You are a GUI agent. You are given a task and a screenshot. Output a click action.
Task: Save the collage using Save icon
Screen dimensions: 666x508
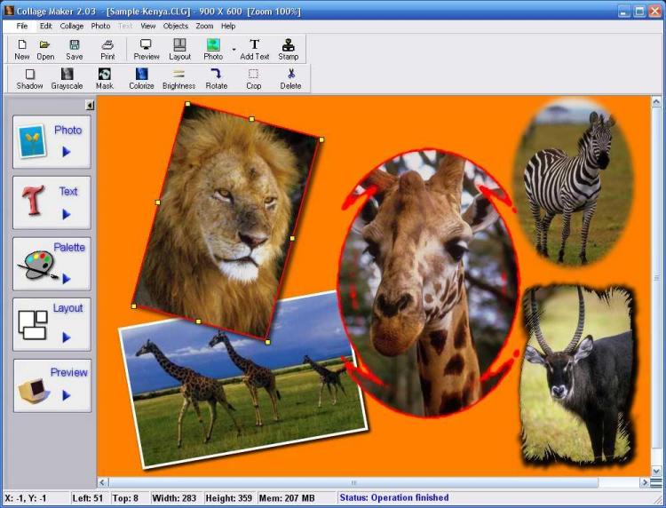point(75,49)
